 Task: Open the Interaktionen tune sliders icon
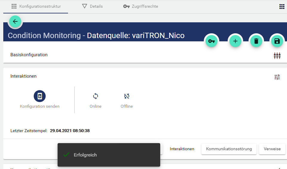(277, 77)
